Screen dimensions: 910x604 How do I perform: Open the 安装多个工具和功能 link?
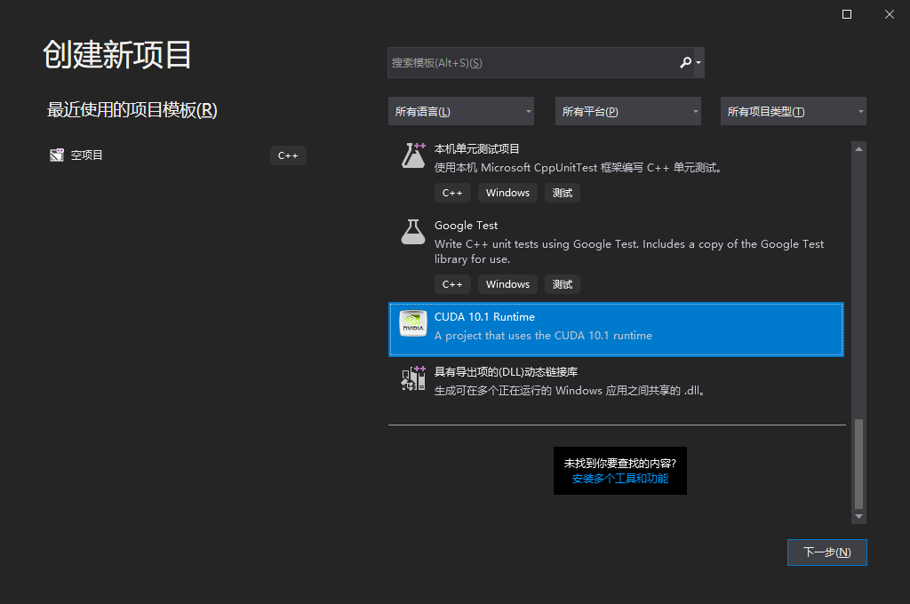pos(619,481)
